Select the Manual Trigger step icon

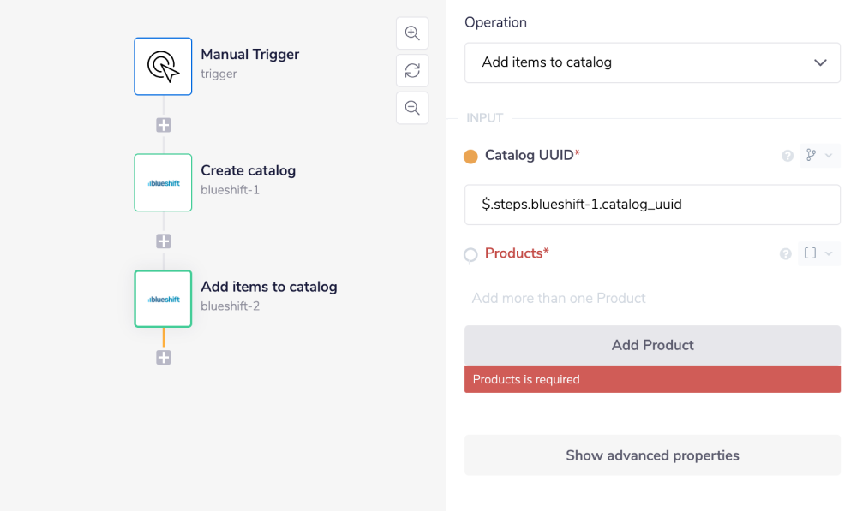163,66
